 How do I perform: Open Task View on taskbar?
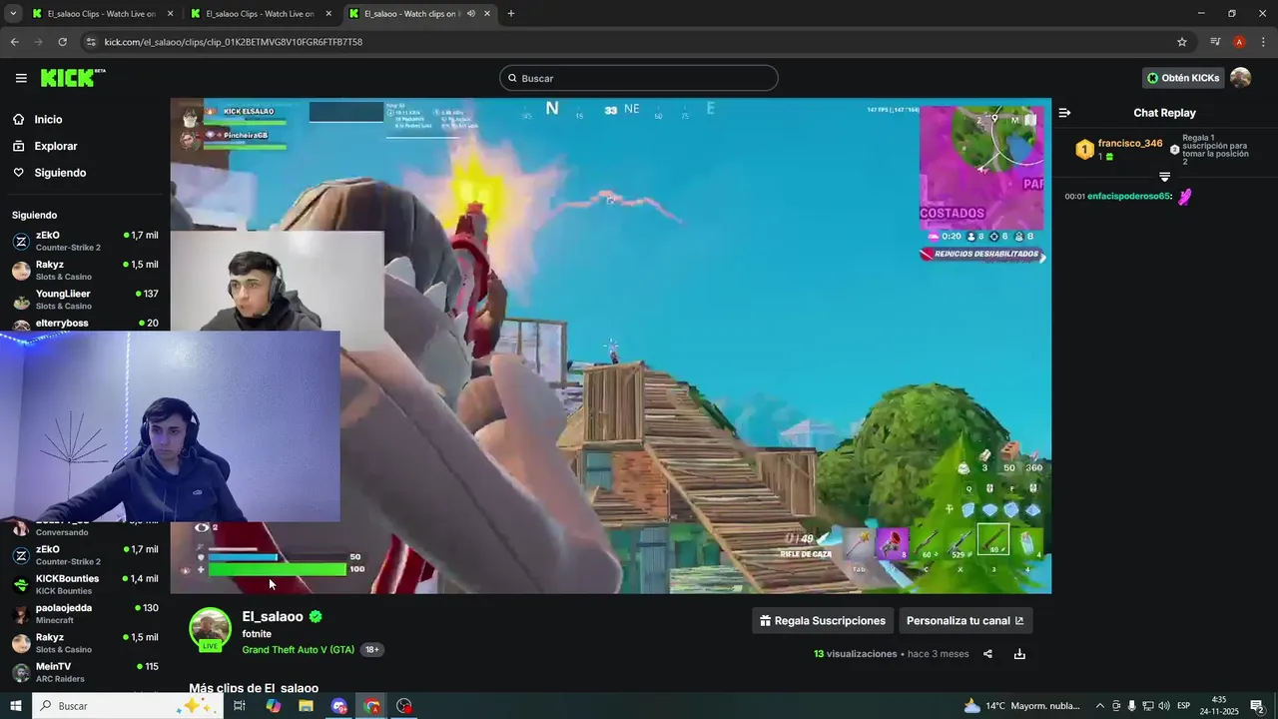(240, 706)
